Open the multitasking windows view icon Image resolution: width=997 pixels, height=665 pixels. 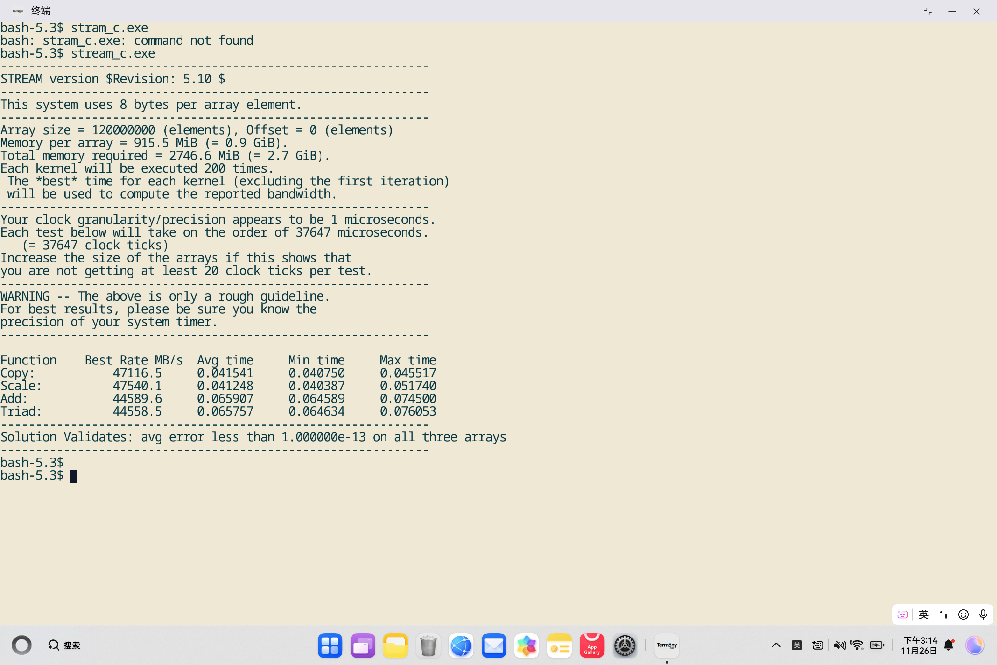362,645
